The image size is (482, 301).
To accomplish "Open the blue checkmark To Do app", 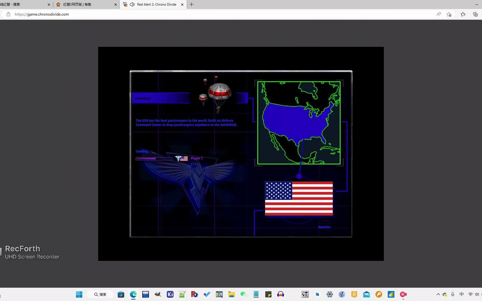I will coord(207,294).
